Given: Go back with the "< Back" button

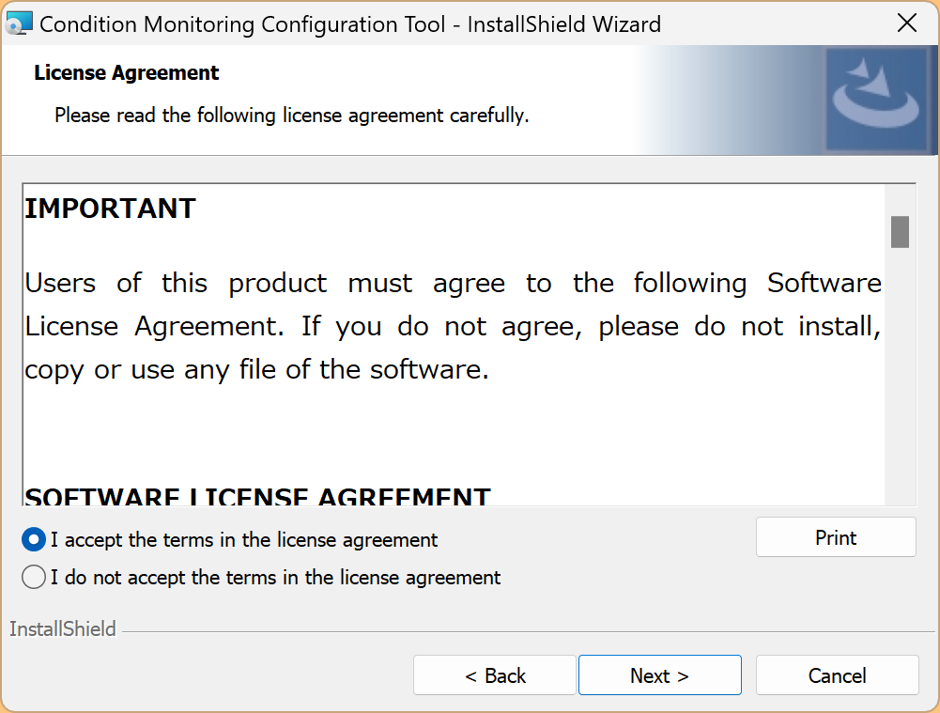Looking at the screenshot, I should pyautogui.click(x=494, y=675).
